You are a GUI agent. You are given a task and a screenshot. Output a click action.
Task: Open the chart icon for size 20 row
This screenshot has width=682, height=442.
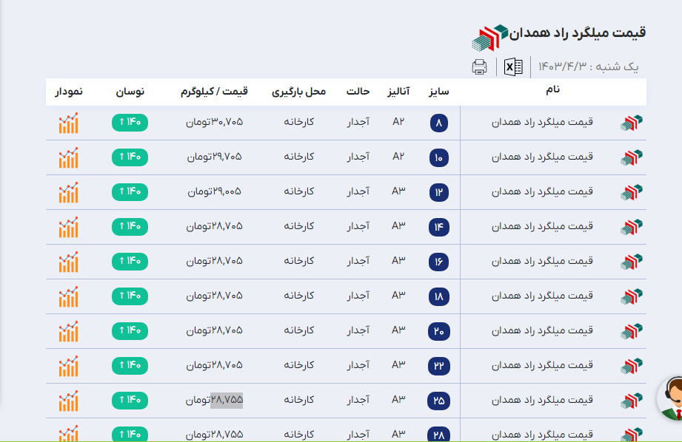click(69, 331)
